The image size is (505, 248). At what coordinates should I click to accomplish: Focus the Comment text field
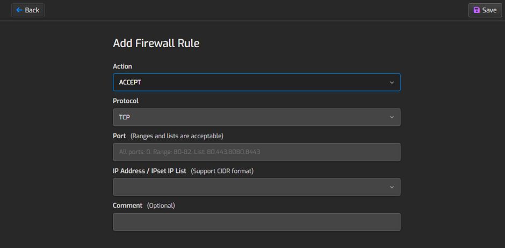[x=256, y=222]
